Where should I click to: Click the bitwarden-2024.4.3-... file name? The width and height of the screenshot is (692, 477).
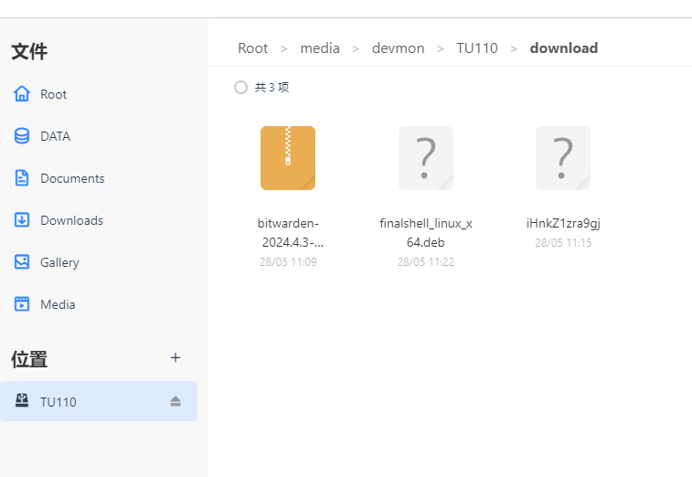(x=290, y=232)
